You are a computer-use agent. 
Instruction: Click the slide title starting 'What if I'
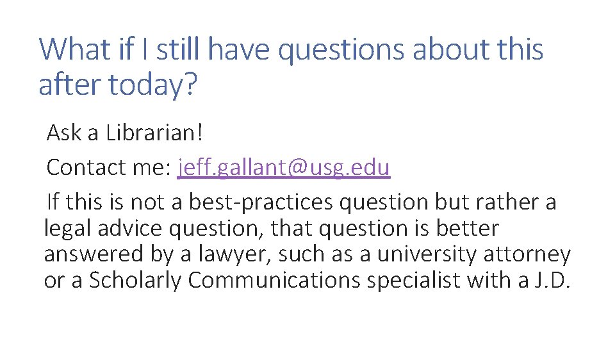pos(290,50)
